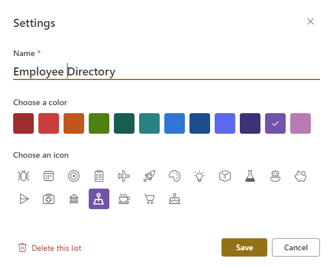Screen dimensions: 332x268
Task: Pick the bank building icon
Action: pos(74,199)
